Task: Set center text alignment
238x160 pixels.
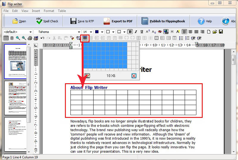Action: [190, 32]
